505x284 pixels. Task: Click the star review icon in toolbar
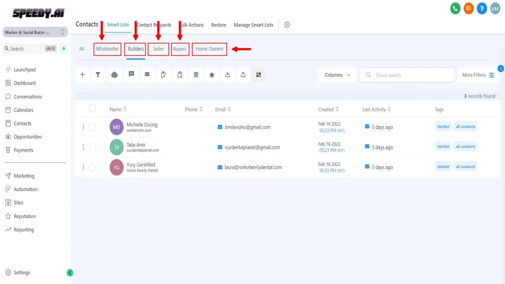[212, 75]
